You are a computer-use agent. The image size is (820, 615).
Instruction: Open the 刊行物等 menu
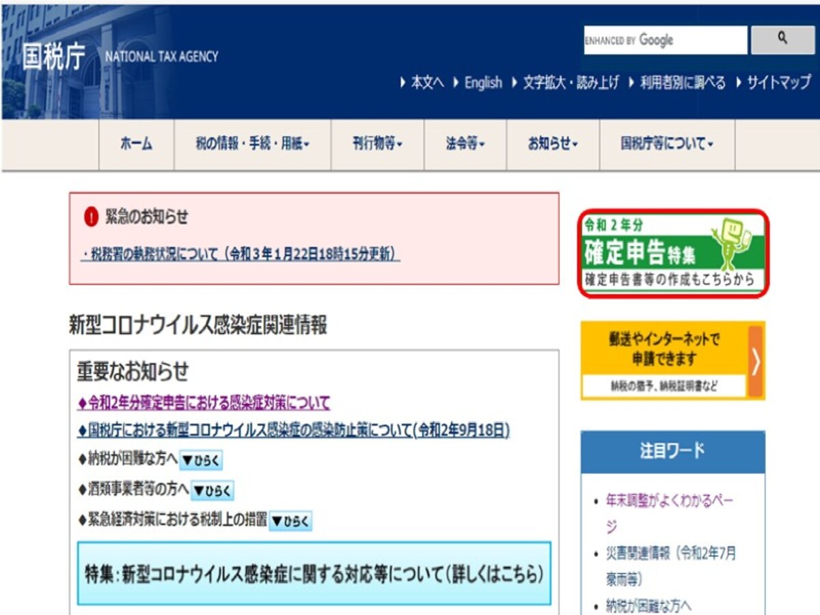[378, 144]
